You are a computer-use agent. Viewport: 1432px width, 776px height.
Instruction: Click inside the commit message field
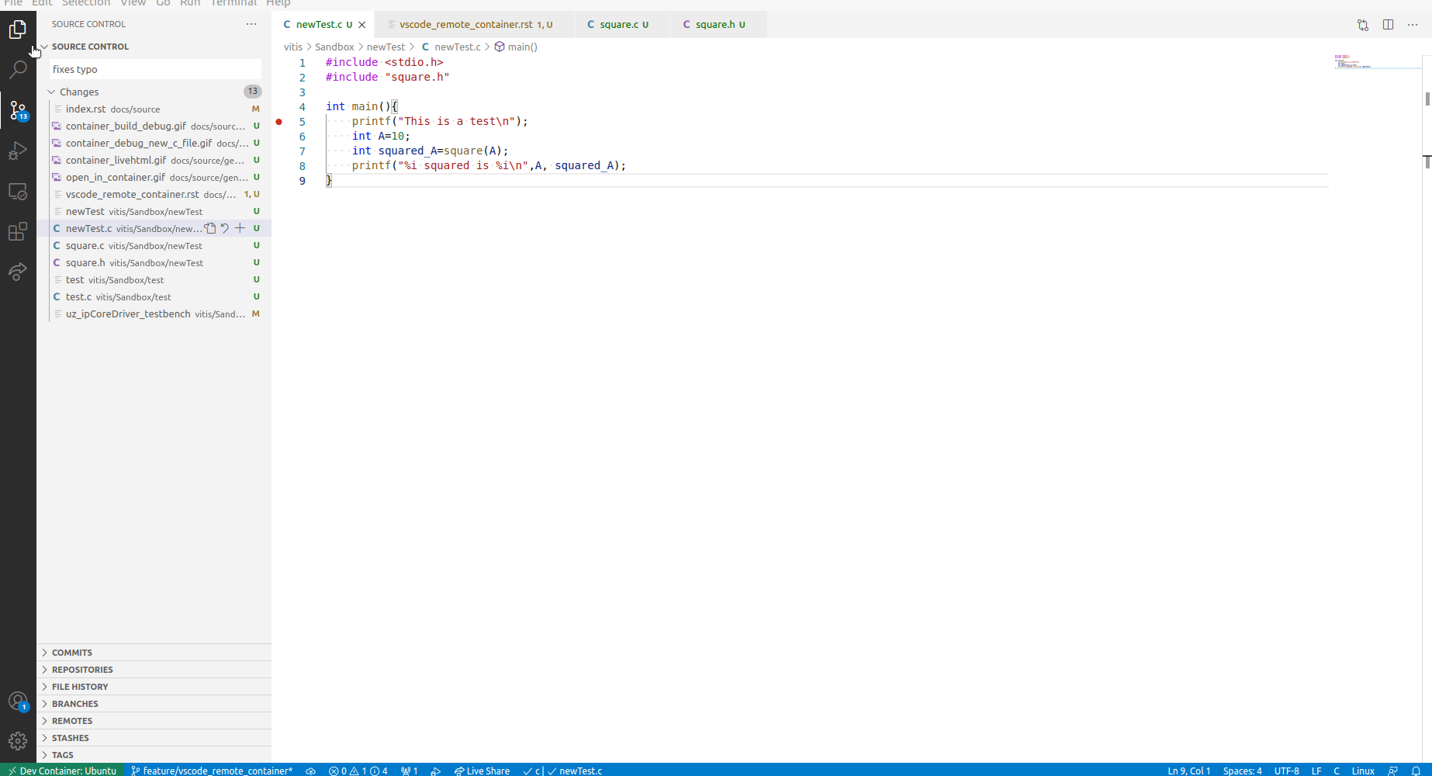(x=154, y=69)
